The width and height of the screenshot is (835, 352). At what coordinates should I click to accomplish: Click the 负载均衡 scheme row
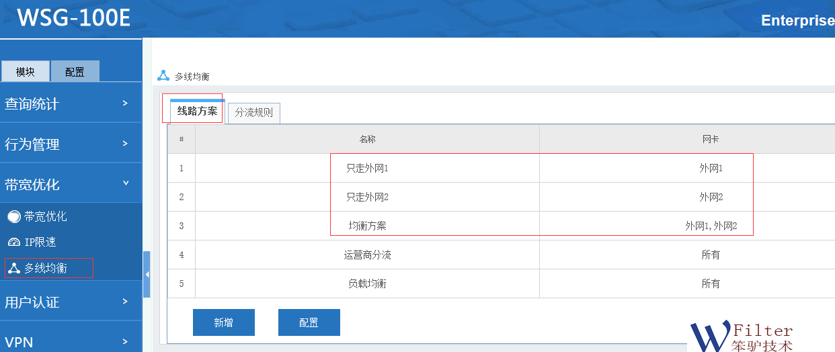point(367,283)
